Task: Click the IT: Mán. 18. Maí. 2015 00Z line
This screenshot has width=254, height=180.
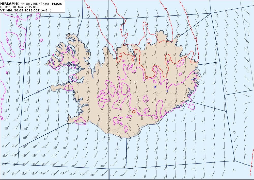Action: [x=19, y=7]
